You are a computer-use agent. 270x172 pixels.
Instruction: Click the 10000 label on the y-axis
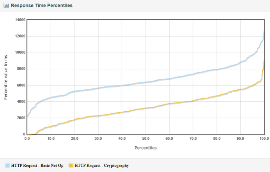tap(20, 53)
